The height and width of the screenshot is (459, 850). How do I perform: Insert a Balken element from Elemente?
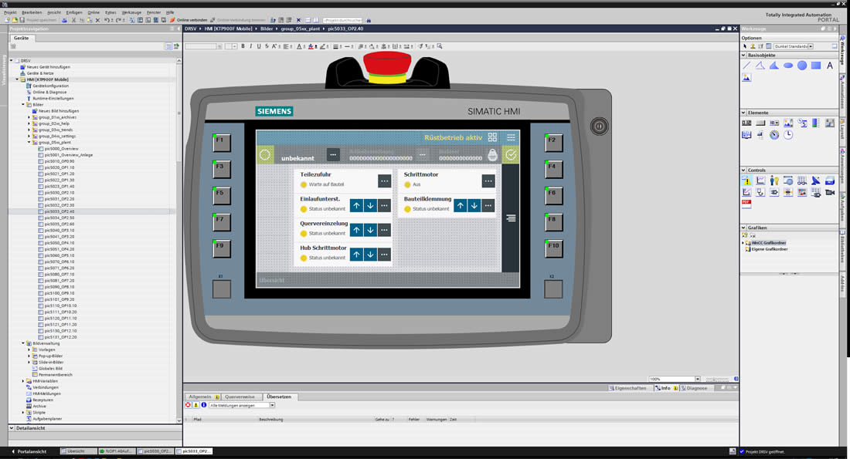tap(815, 123)
